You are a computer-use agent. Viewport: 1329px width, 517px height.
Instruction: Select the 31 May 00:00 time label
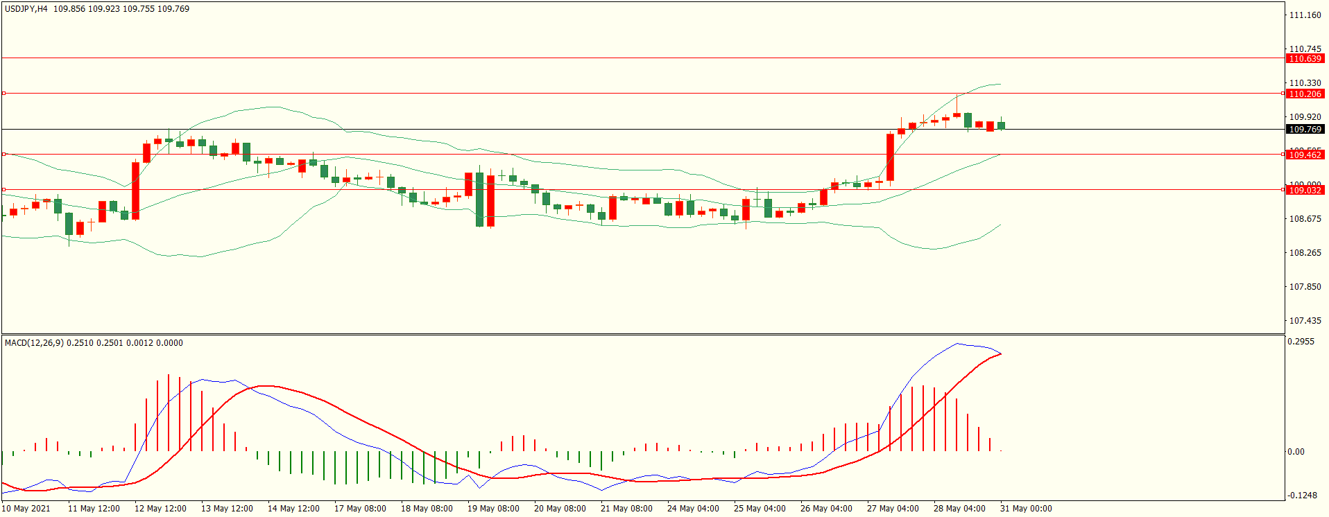click(1026, 509)
